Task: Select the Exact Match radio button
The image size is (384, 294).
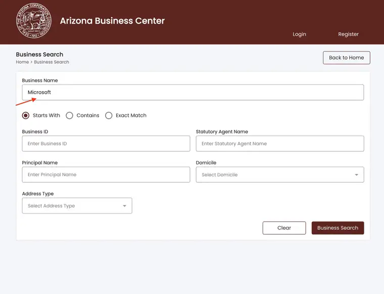Action: 109,115
